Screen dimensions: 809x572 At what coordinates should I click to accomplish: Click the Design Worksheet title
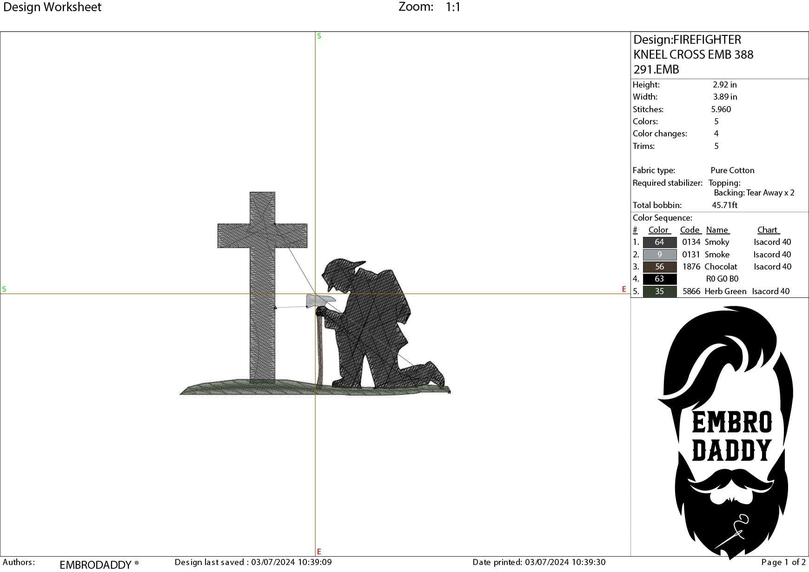pyautogui.click(x=53, y=7)
